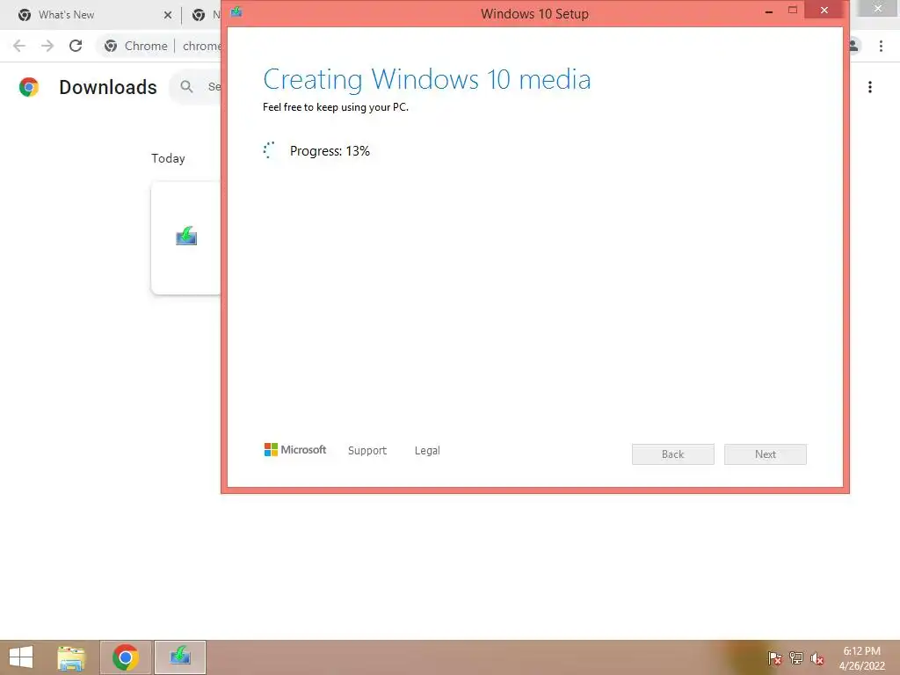The width and height of the screenshot is (900, 675).
Task: Select the Feel free to keep using your PC text
Action: click(x=336, y=107)
